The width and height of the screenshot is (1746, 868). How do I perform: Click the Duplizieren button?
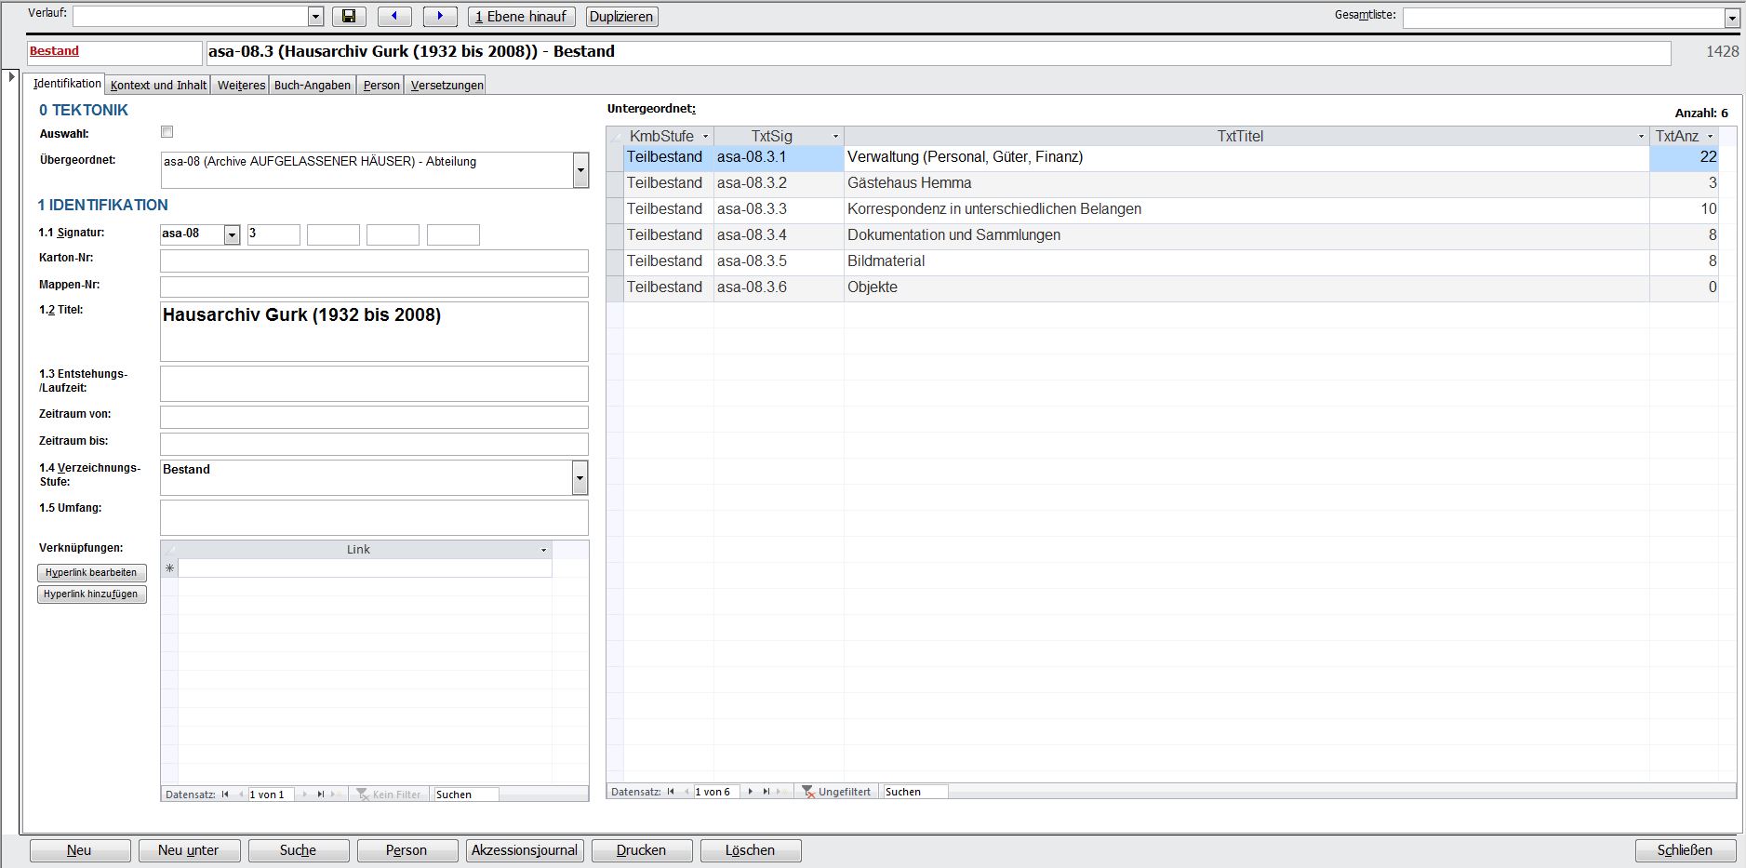tap(621, 17)
